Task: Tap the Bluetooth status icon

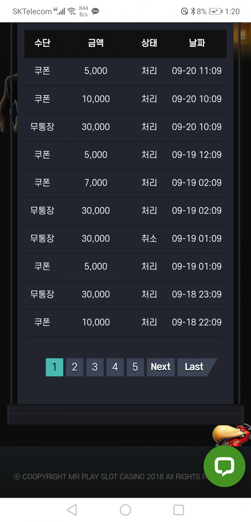Action: click(193, 11)
